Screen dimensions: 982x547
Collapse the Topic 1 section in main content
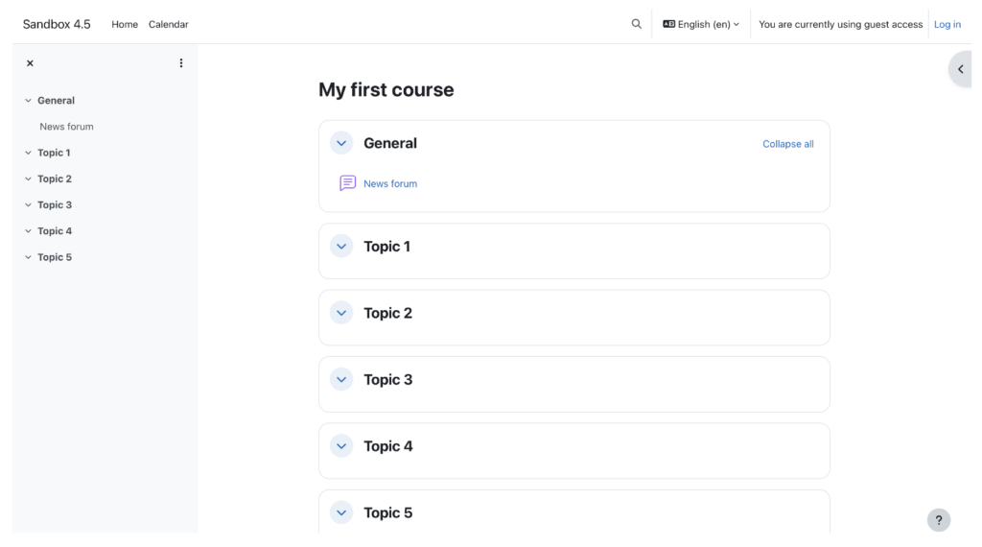(x=341, y=247)
